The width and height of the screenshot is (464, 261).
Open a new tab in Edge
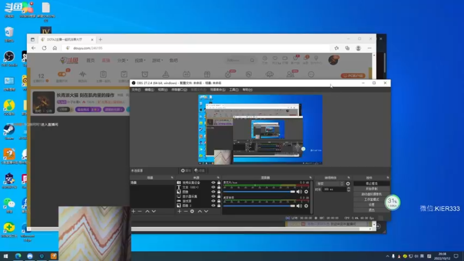100,39
